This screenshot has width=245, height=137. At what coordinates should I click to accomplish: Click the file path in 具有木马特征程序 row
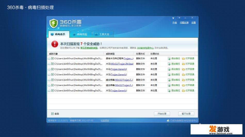click(x=78, y=58)
